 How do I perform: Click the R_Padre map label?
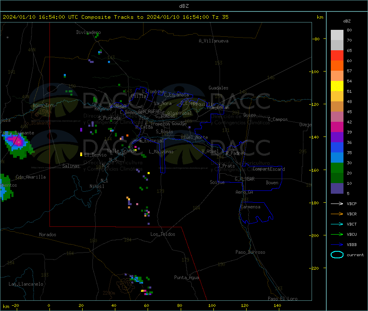pos(234,153)
